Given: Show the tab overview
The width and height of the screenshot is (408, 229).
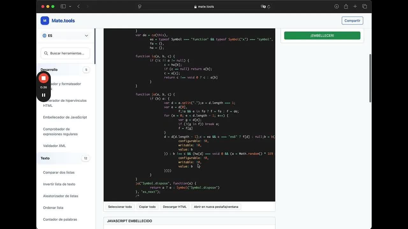Looking at the screenshot, I should pos(365,6).
